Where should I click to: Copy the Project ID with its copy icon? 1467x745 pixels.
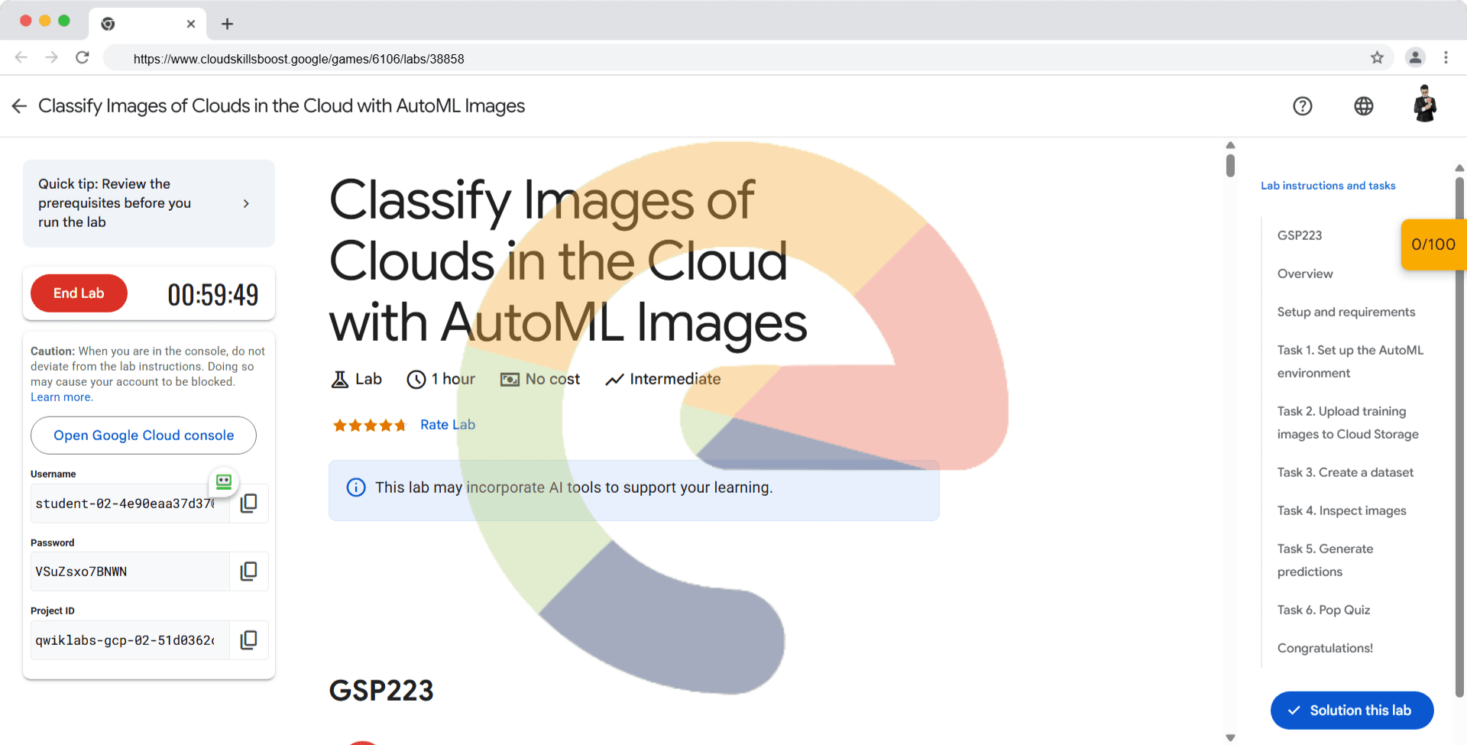pos(249,640)
